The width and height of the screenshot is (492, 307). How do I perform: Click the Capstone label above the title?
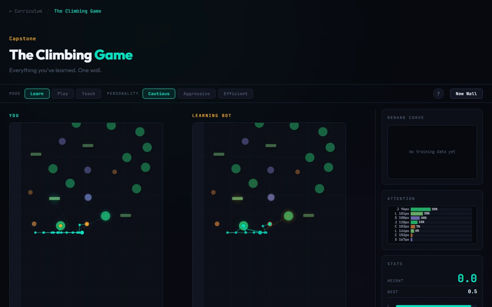23,39
